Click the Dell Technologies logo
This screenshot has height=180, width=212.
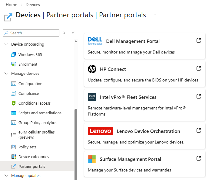95,41
